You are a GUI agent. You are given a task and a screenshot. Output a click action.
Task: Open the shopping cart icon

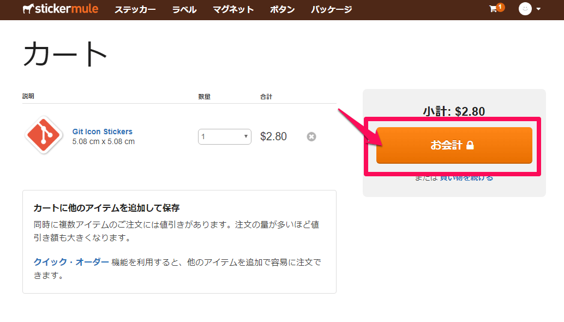pos(493,9)
